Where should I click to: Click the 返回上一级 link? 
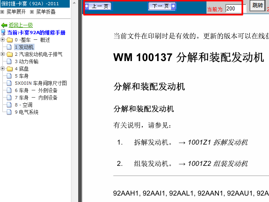coord(20,25)
